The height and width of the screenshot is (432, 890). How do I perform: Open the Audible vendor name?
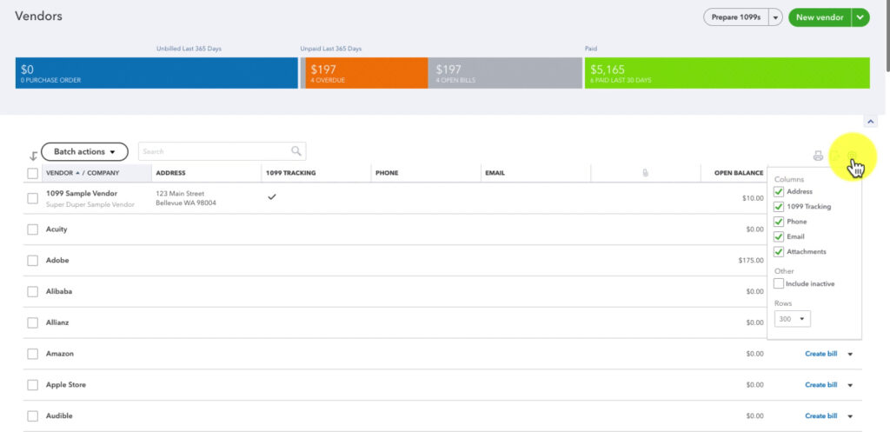click(x=59, y=416)
